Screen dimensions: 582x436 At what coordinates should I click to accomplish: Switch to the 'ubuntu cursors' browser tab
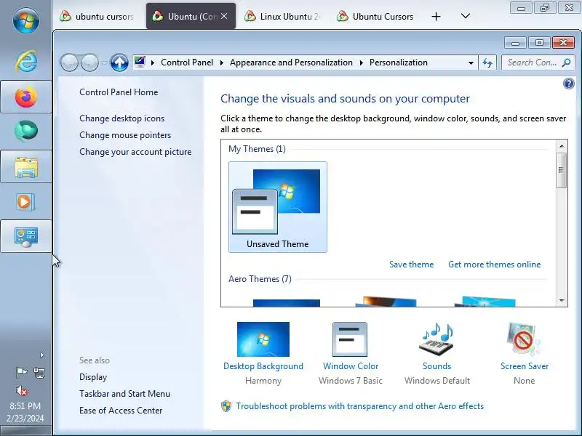tap(97, 16)
